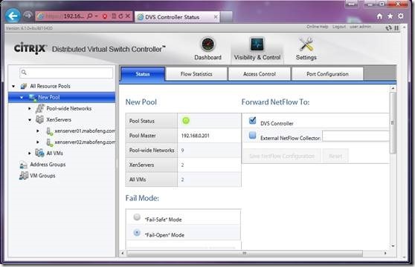Close the DVS Controller Status tab

click(216, 17)
